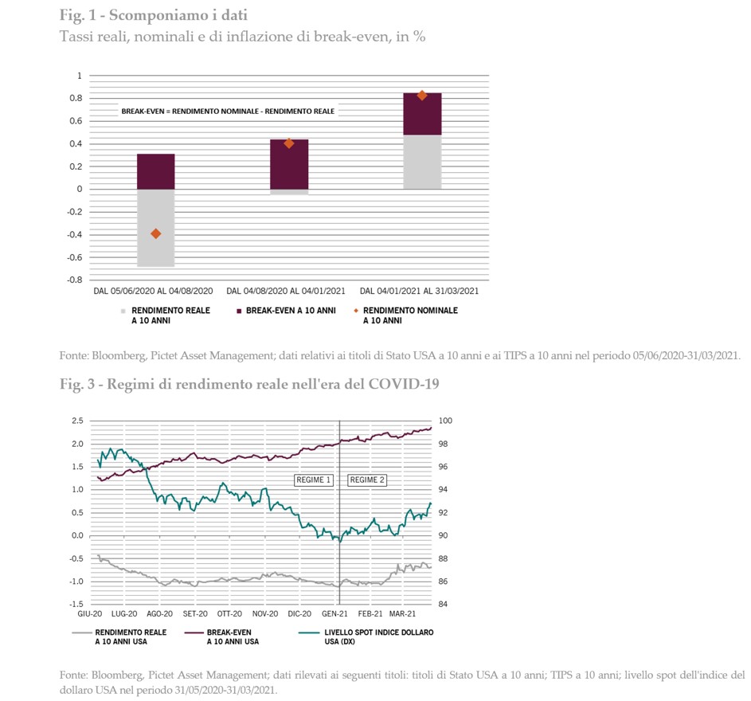
Task: Click the burgundy bar segment for 04/08/2020–04/01/2021
Action: pos(289,164)
